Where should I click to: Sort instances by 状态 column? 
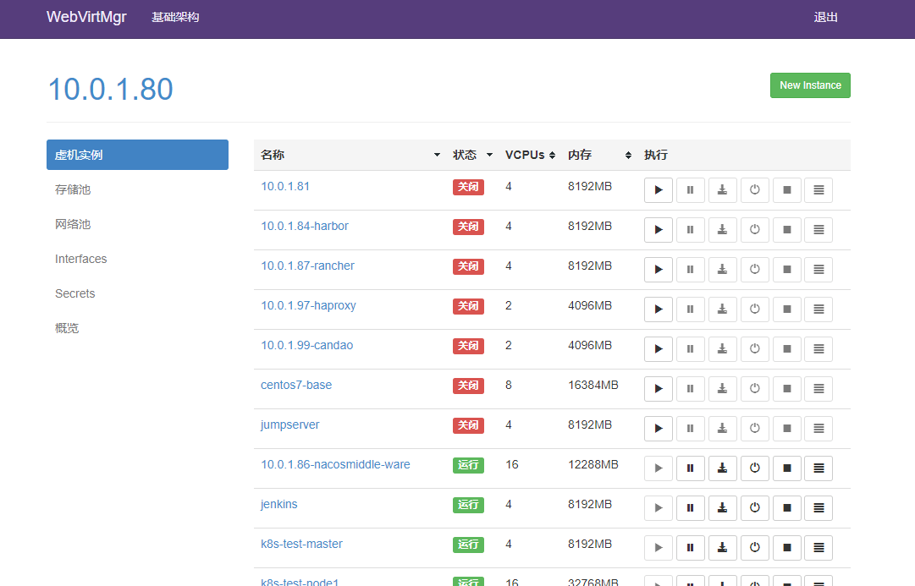(x=489, y=156)
